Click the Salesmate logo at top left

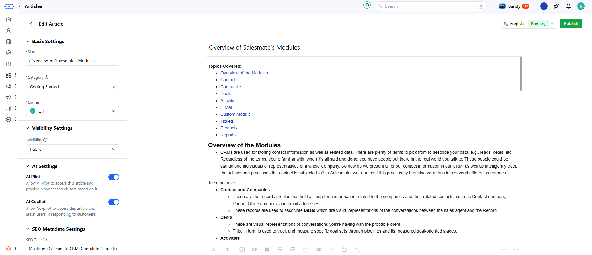(9, 6)
